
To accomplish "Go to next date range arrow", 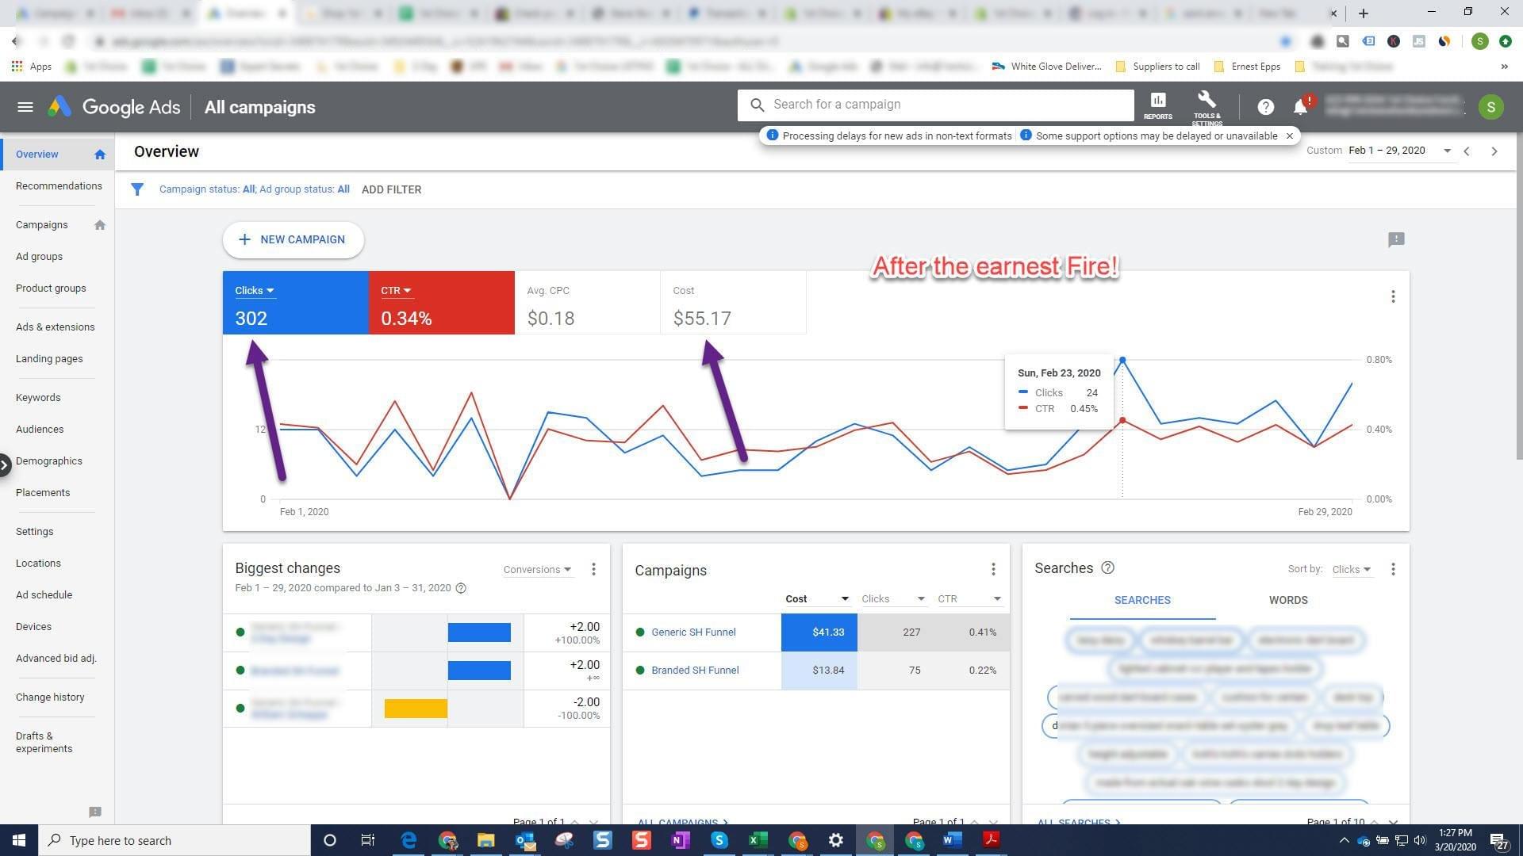I will 1494,151.
